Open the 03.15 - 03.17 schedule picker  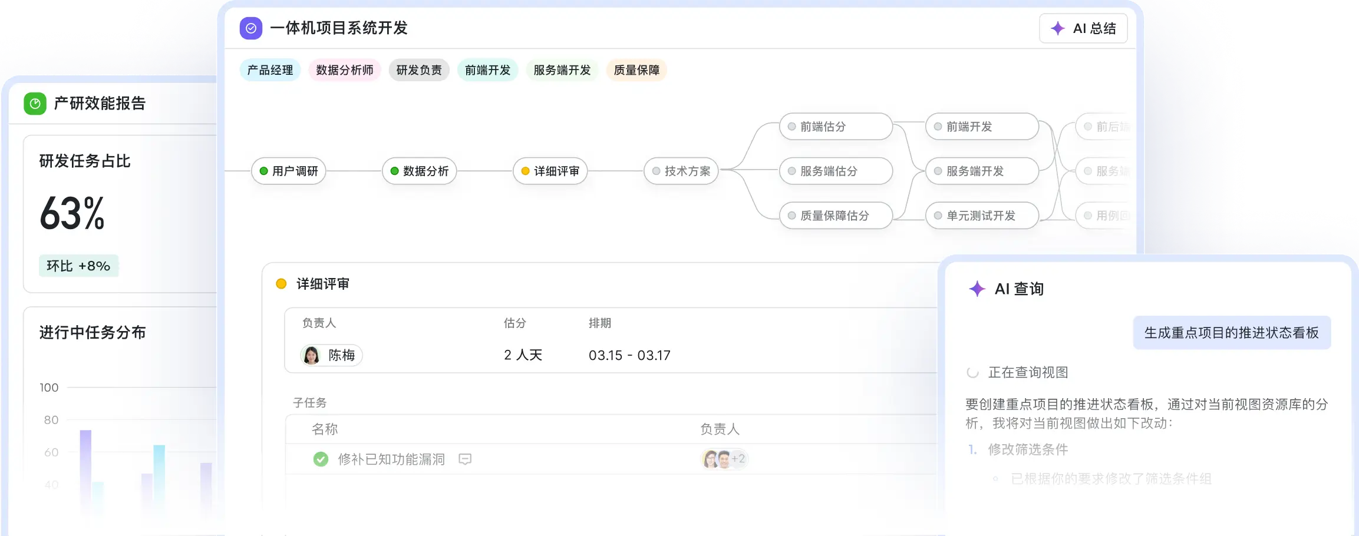(x=629, y=355)
